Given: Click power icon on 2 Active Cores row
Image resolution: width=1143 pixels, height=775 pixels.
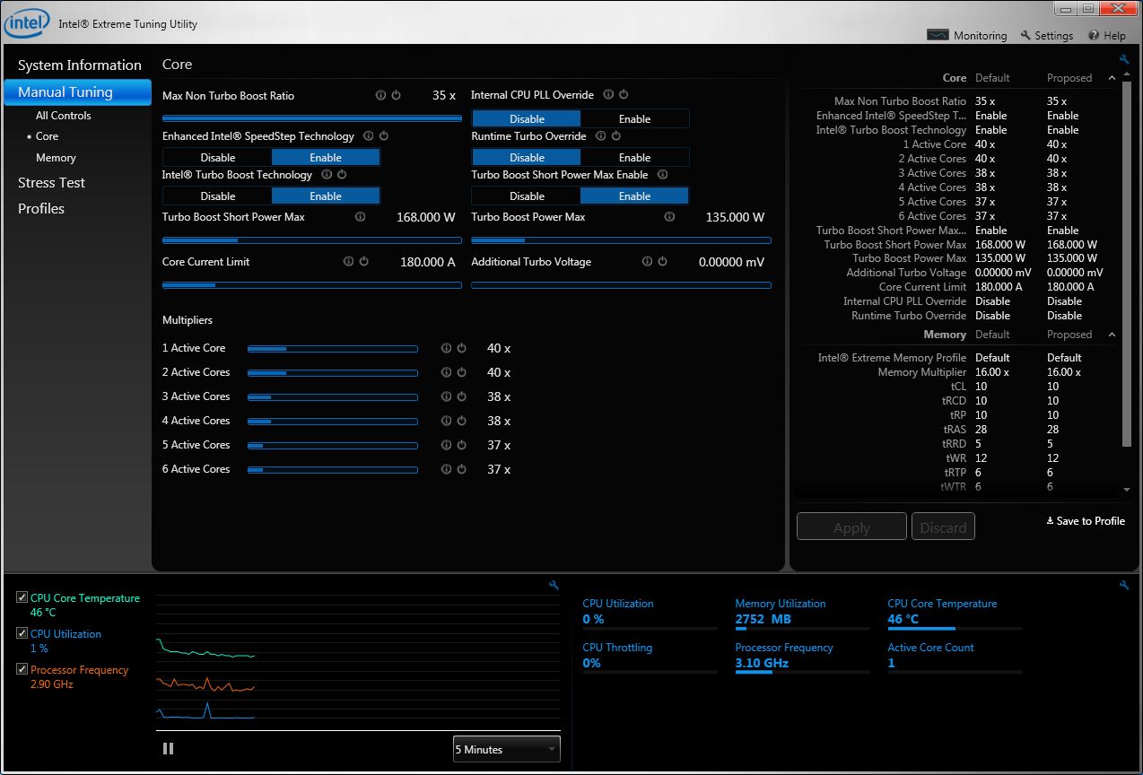Looking at the screenshot, I should 461,372.
